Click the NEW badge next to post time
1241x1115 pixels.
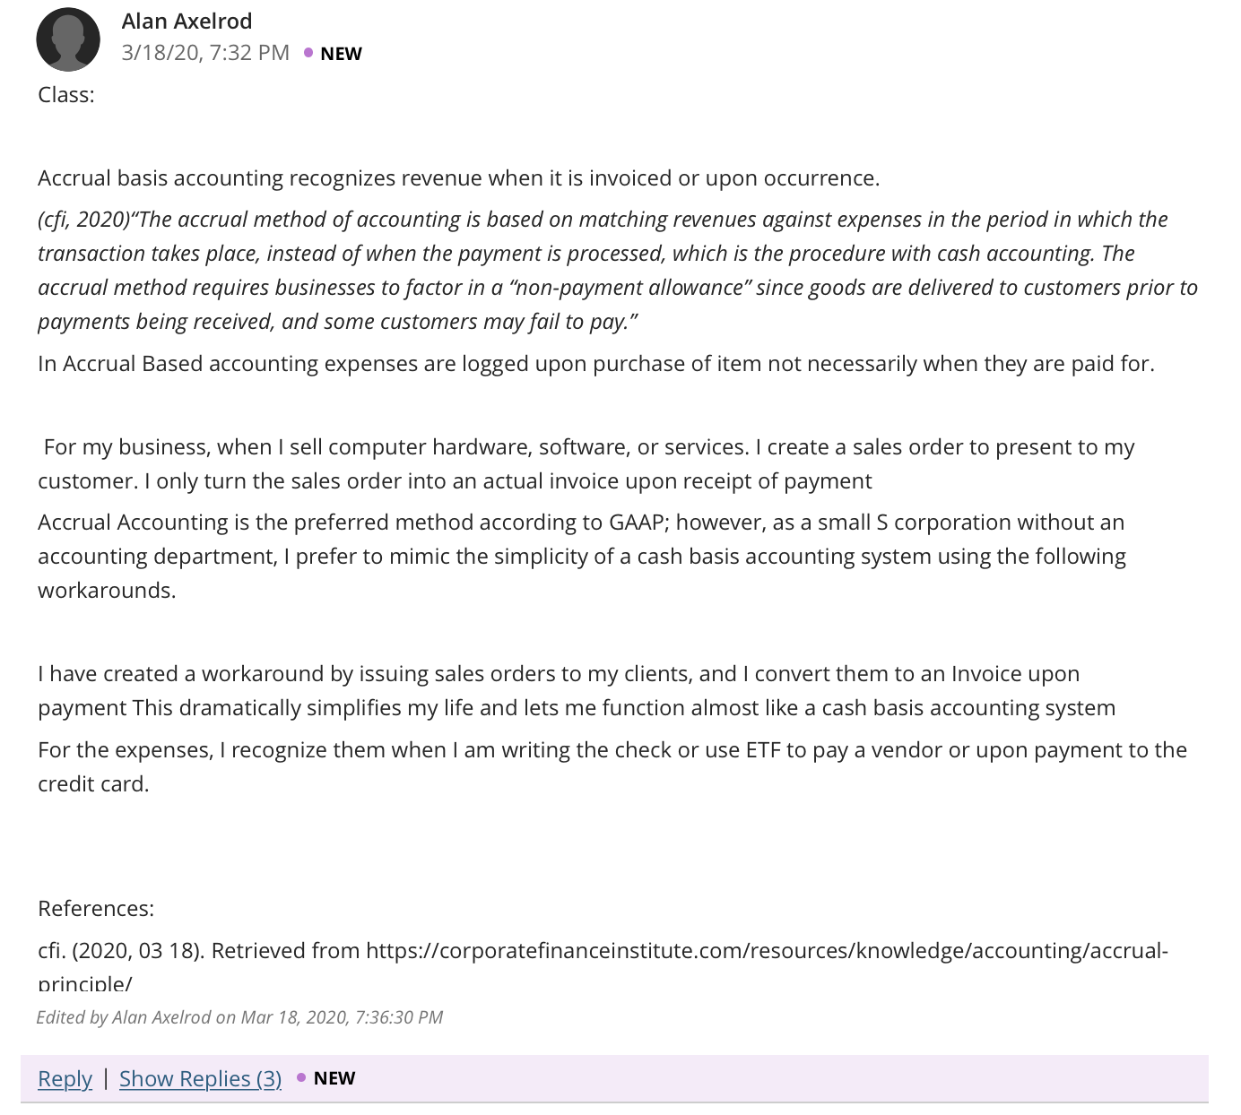[341, 54]
